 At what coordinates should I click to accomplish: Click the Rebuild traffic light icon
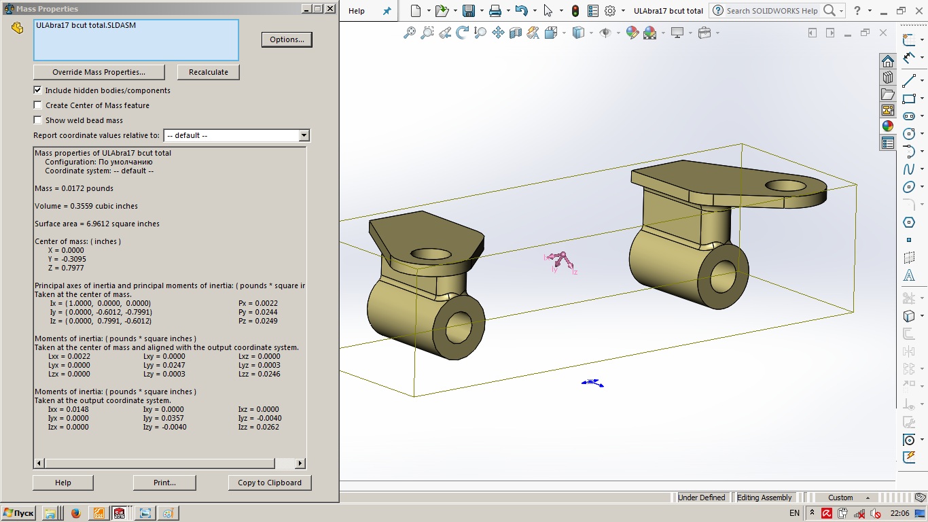click(x=575, y=11)
